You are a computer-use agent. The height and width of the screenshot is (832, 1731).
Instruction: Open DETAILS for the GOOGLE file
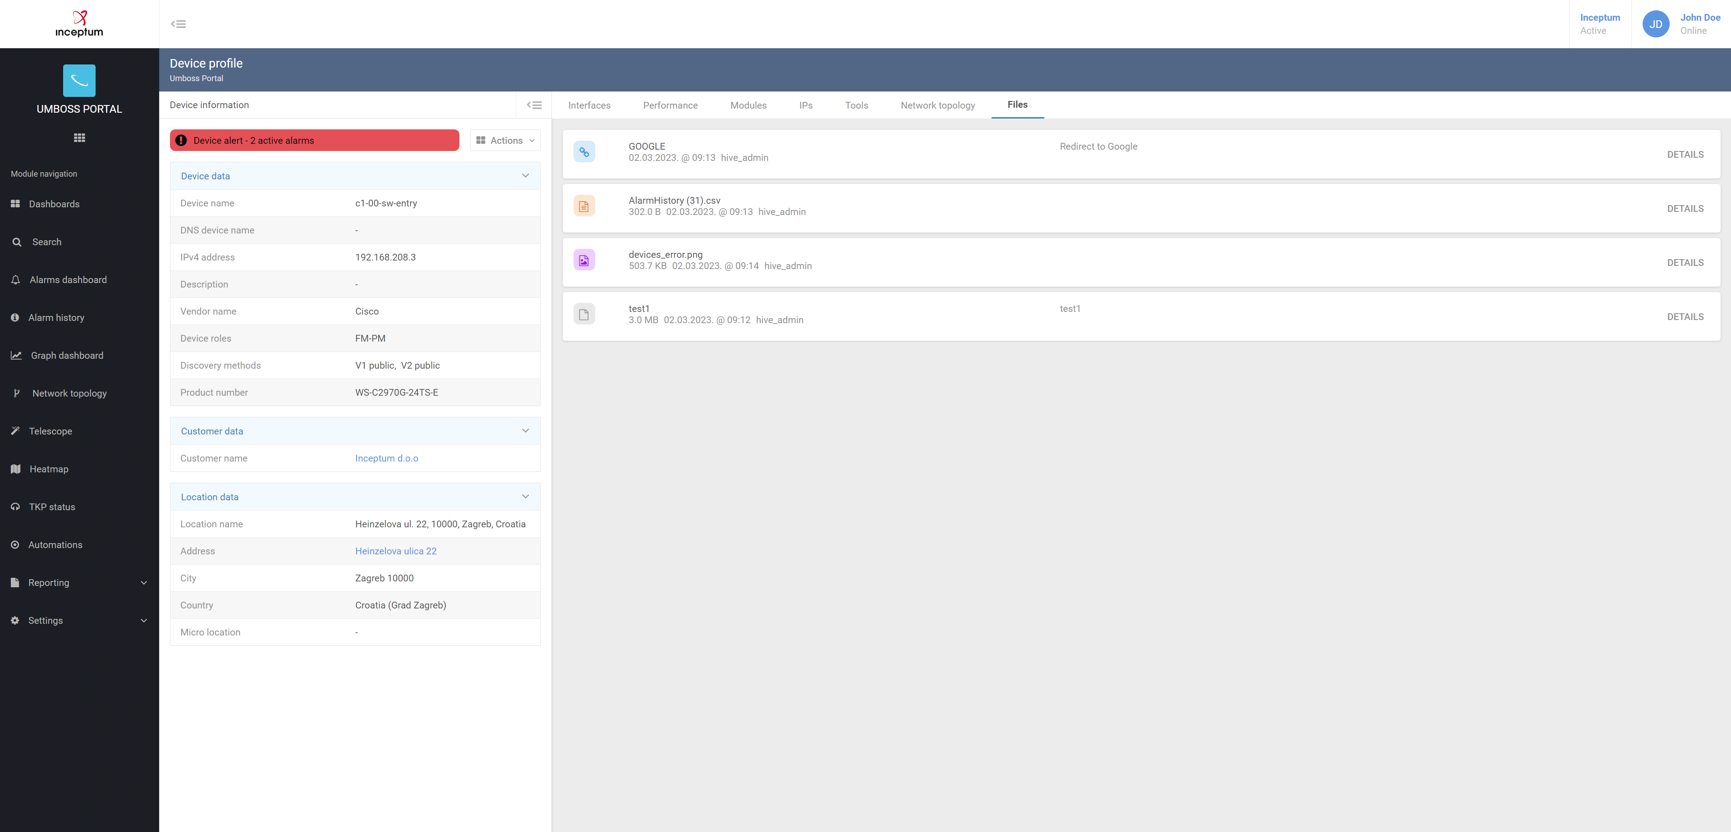[1685, 155]
